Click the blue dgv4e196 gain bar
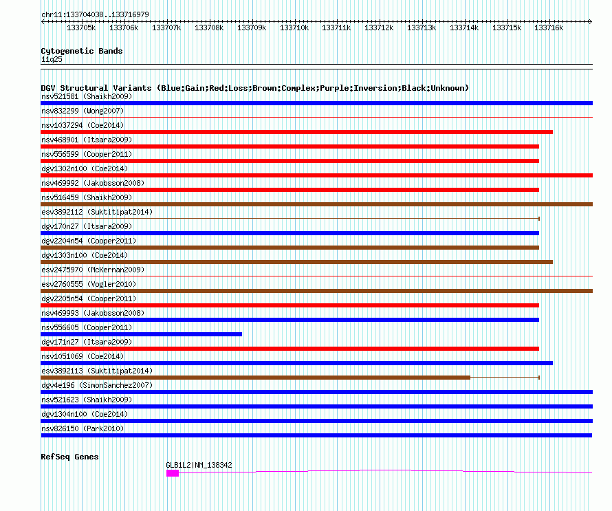The height and width of the screenshot is (511, 612). pos(316,392)
